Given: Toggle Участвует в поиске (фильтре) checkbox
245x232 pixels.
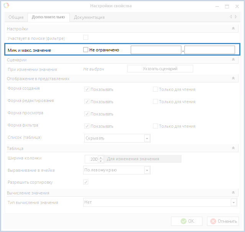Looking at the screenshot, I should point(86,38).
